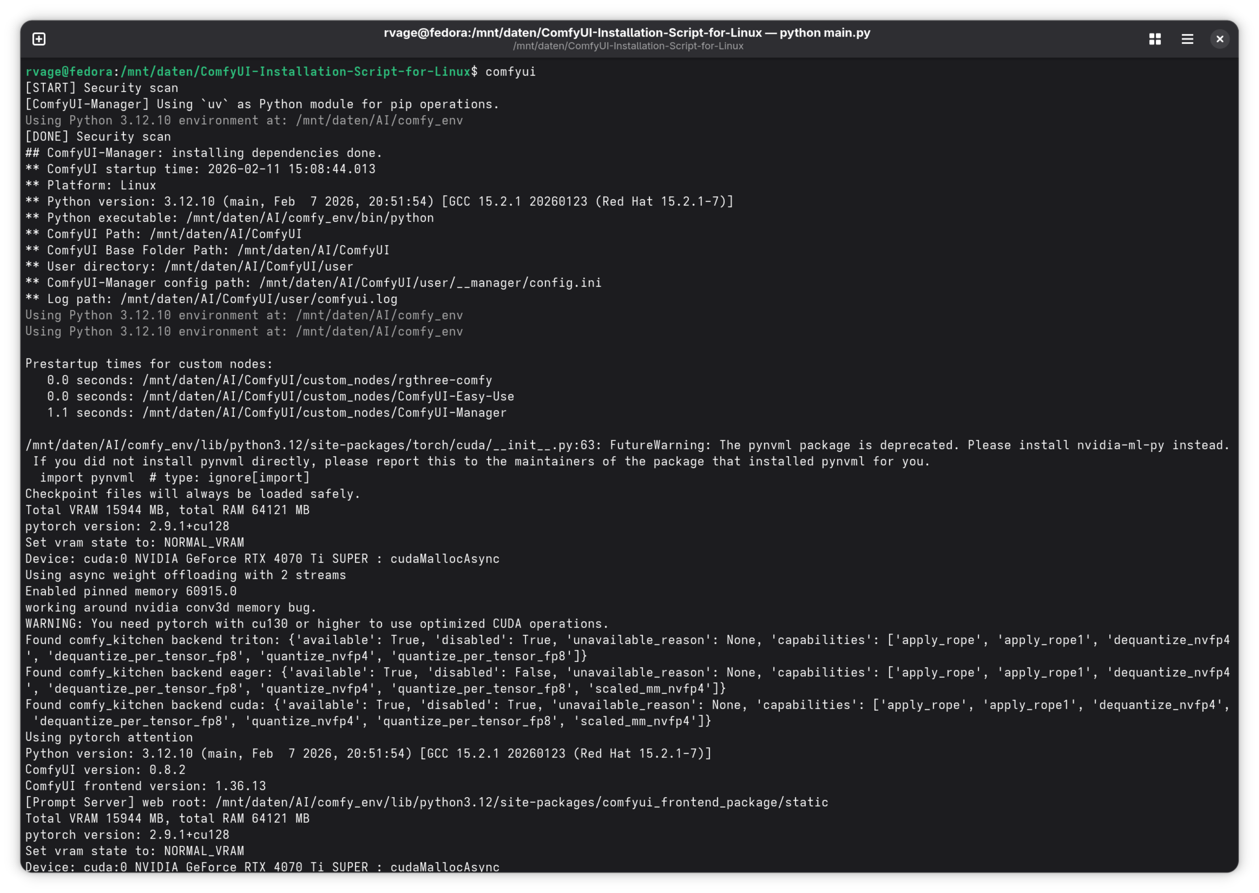The width and height of the screenshot is (1259, 893).
Task: Click the '[START] Security scan' line
Action: tap(102, 88)
